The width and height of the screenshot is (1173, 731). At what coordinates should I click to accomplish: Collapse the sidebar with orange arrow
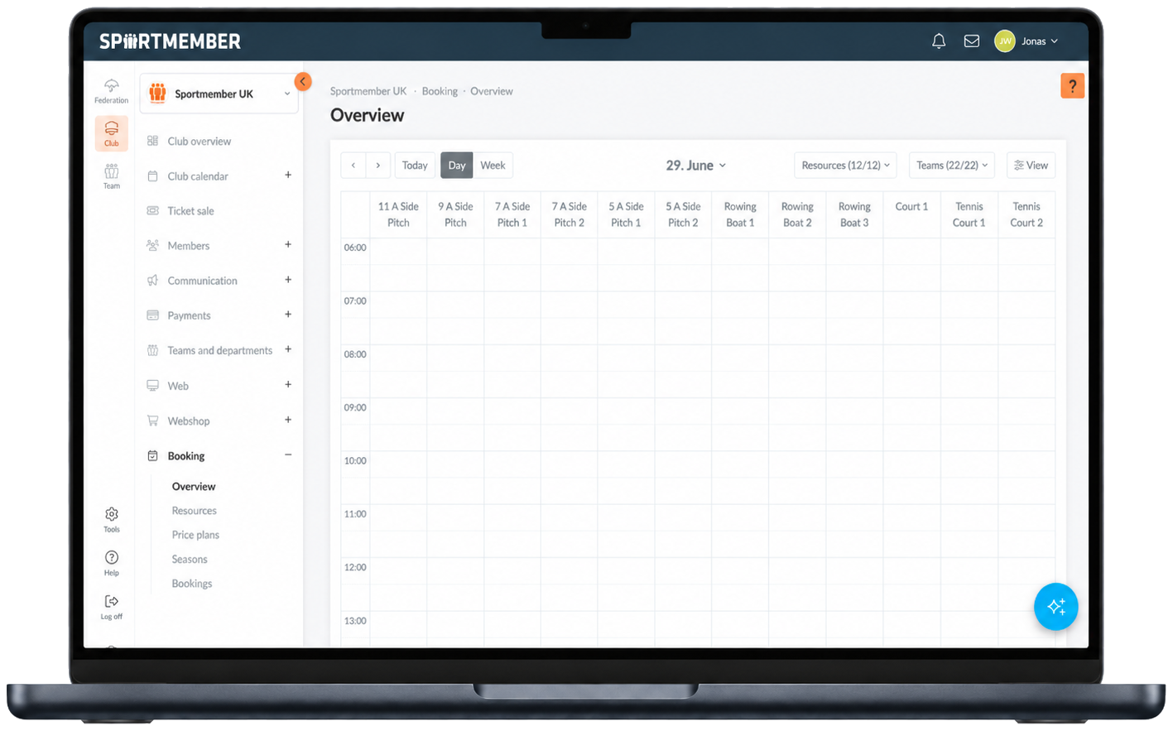[303, 81]
